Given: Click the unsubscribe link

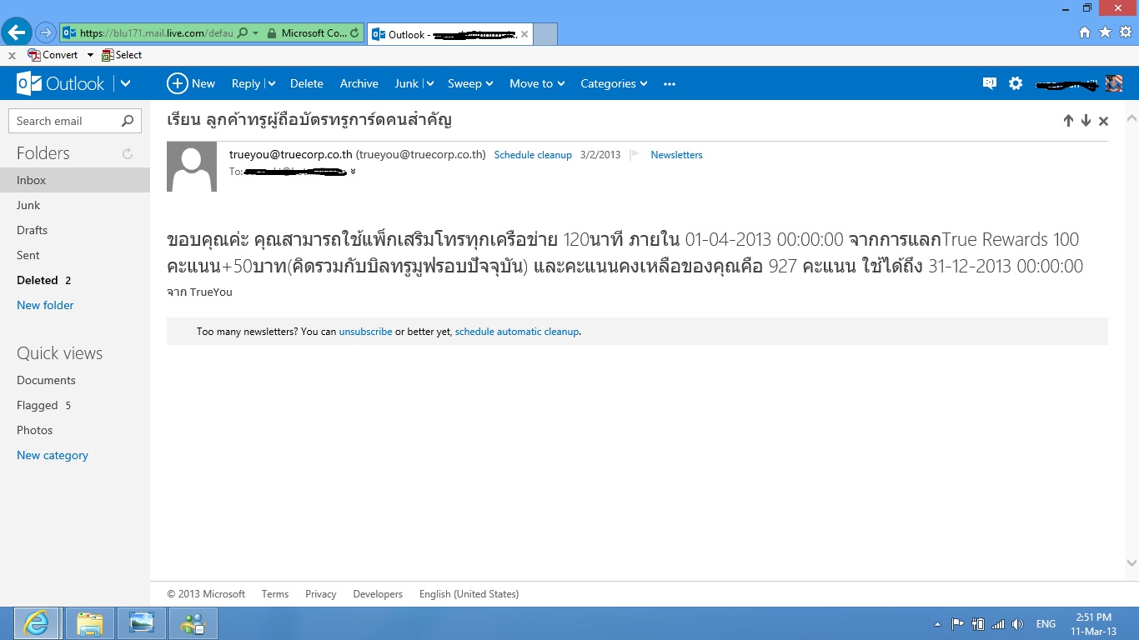Looking at the screenshot, I should point(365,332).
